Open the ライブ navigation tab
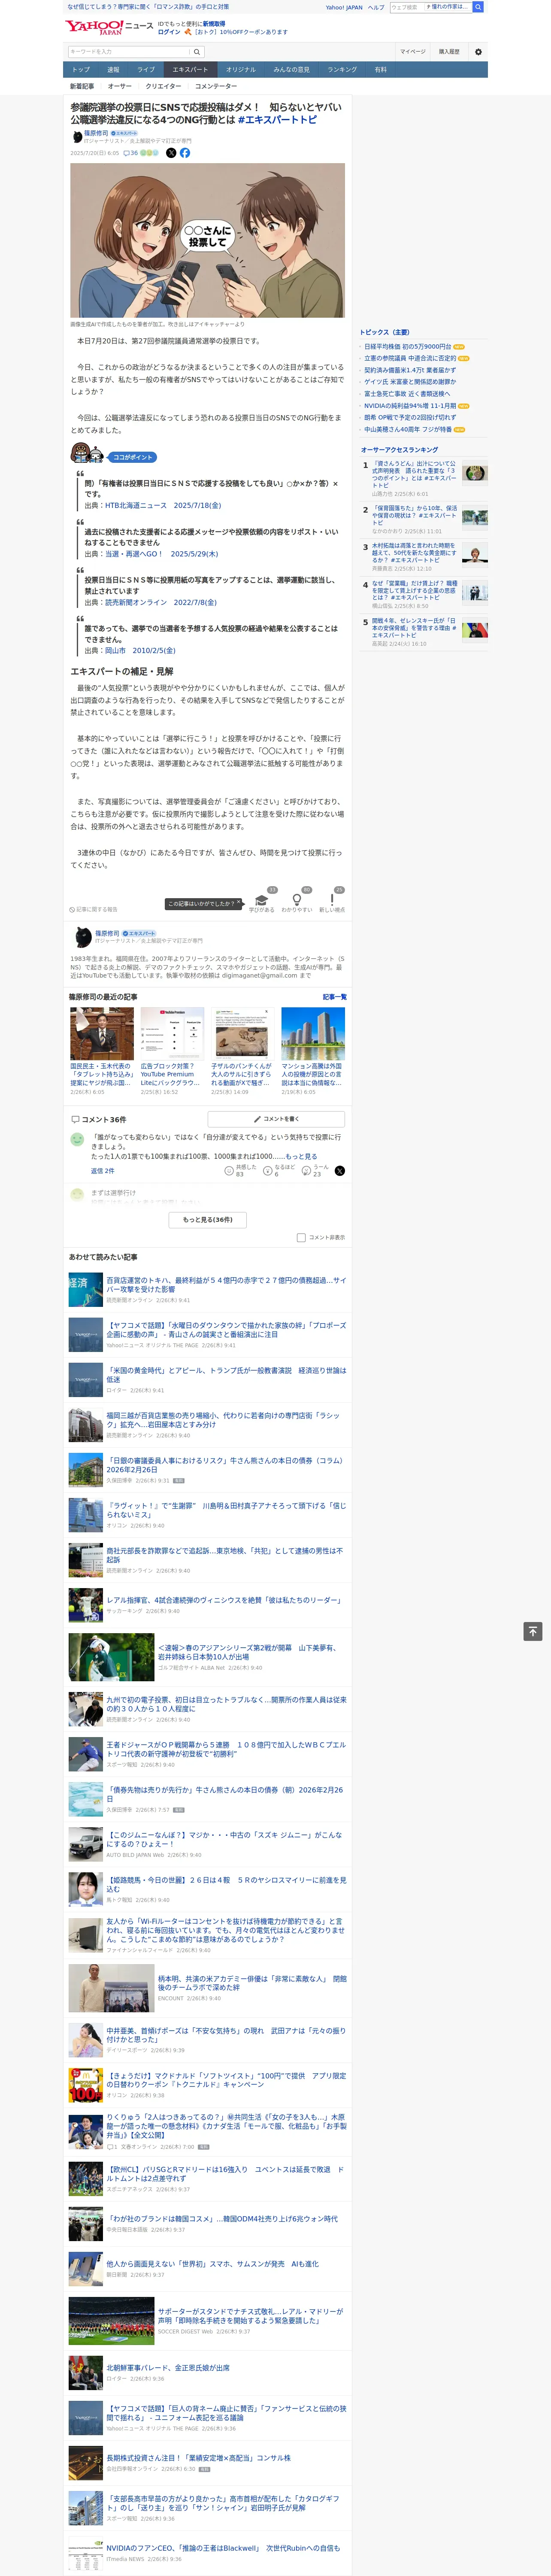This screenshot has height=2576, width=551. click(146, 70)
